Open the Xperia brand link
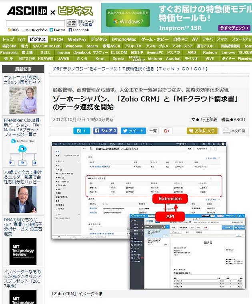 pyautogui.click(x=118, y=58)
